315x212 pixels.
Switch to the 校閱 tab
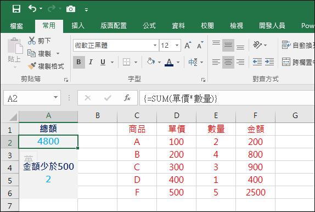(x=207, y=26)
